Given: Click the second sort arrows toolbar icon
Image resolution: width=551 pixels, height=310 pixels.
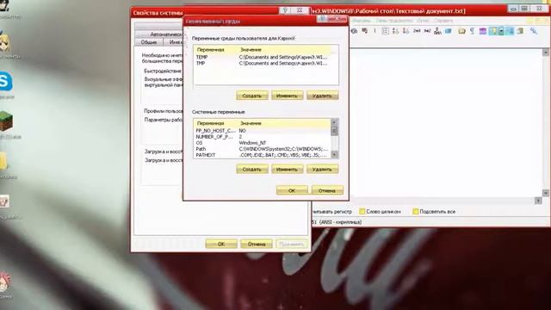Looking at the screenshot, I should coord(406,31).
